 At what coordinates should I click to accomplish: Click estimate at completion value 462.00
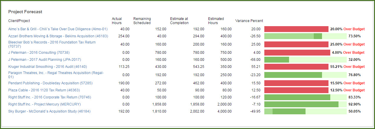pos(199,83)
